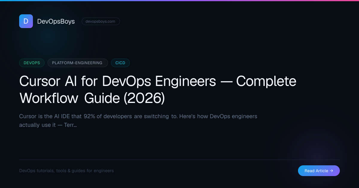Click the 'DevOps tutorials, tools & guides' tagline
This screenshot has width=359, height=188.
(66, 171)
